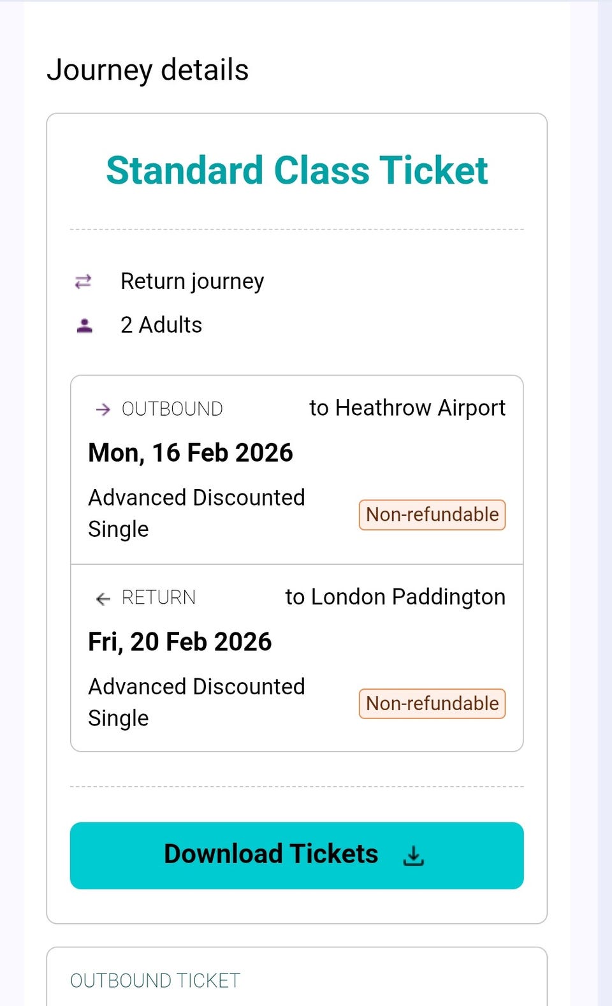The height and width of the screenshot is (1006, 612).
Task: Click the OUTBOUND label
Action: coord(172,409)
